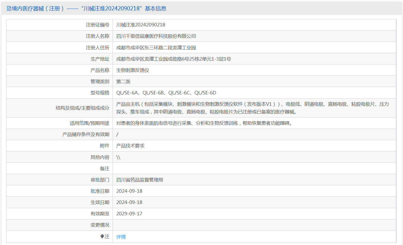403x245 pixels.
Task: Select intended use text starting 对患者的身体表面
Action: tap(205, 123)
